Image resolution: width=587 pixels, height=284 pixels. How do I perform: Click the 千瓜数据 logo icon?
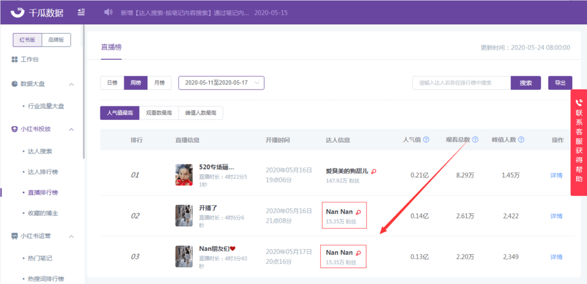tap(17, 12)
